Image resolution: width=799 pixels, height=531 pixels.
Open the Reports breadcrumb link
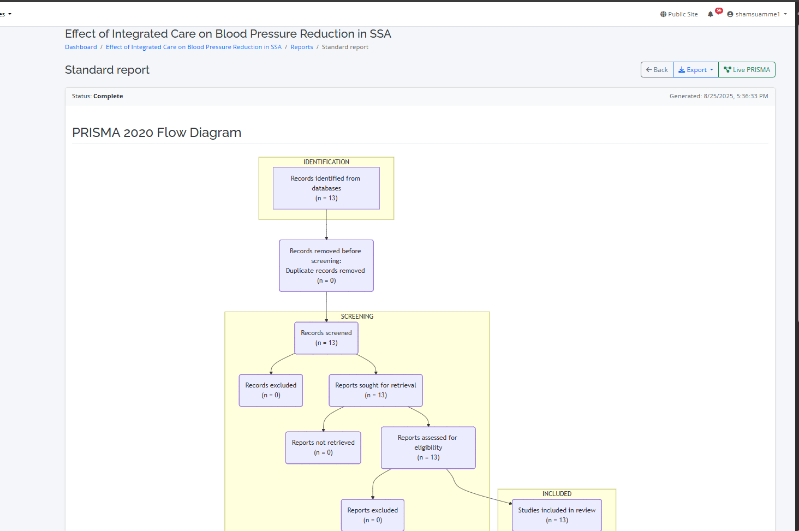point(302,47)
